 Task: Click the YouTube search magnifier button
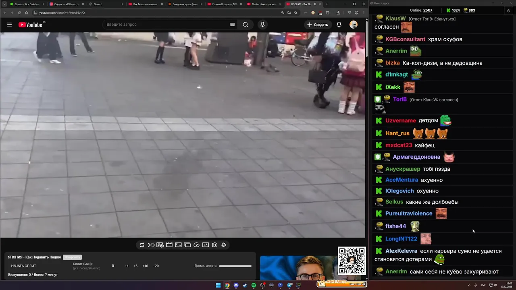pyautogui.click(x=246, y=25)
